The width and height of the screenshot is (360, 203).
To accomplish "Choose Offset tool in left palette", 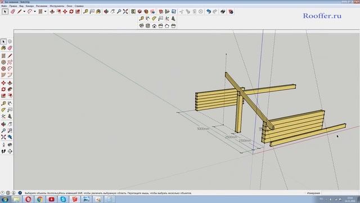I will (10, 96).
